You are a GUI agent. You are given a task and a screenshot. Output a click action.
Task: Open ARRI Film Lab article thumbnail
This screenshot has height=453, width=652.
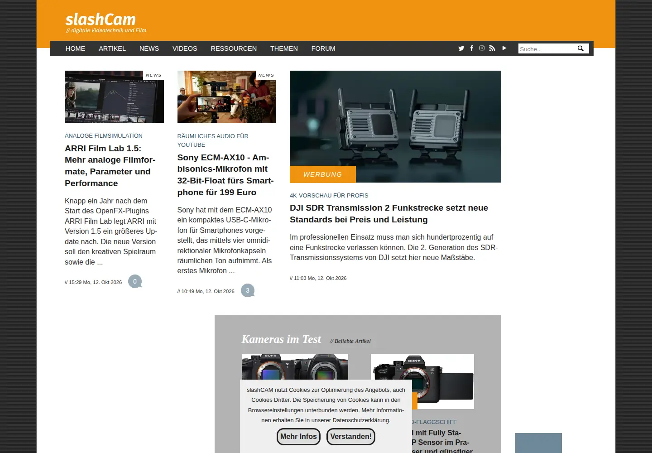point(114,96)
